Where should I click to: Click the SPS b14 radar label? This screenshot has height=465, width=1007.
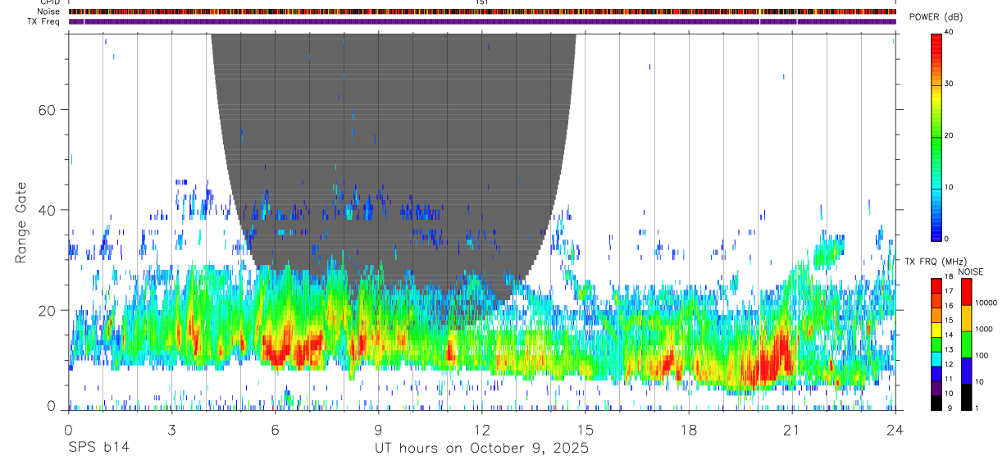(x=98, y=448)
